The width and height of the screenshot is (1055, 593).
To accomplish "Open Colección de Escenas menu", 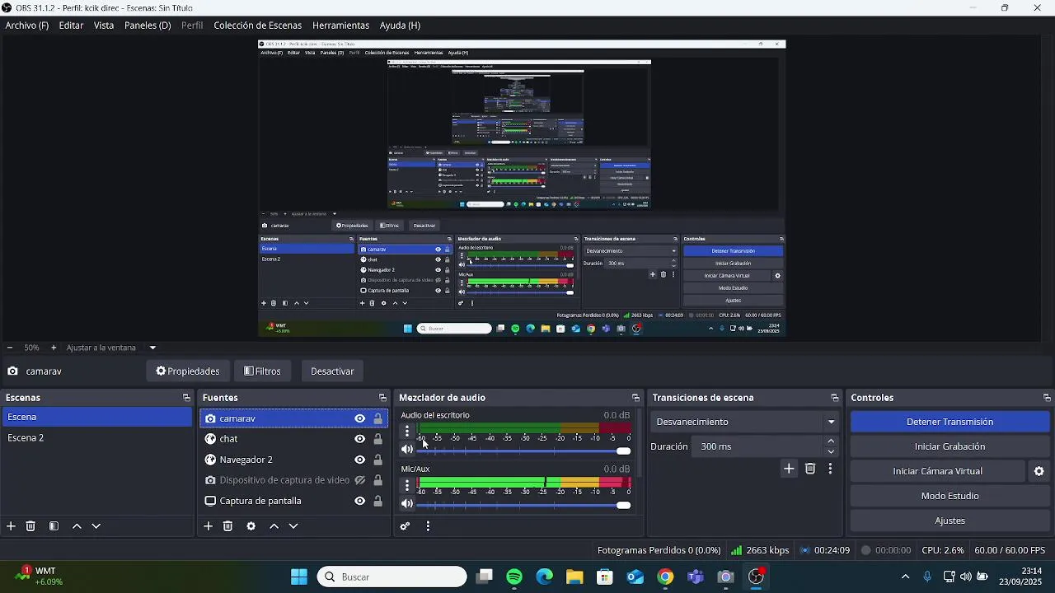I will (258, 26).
